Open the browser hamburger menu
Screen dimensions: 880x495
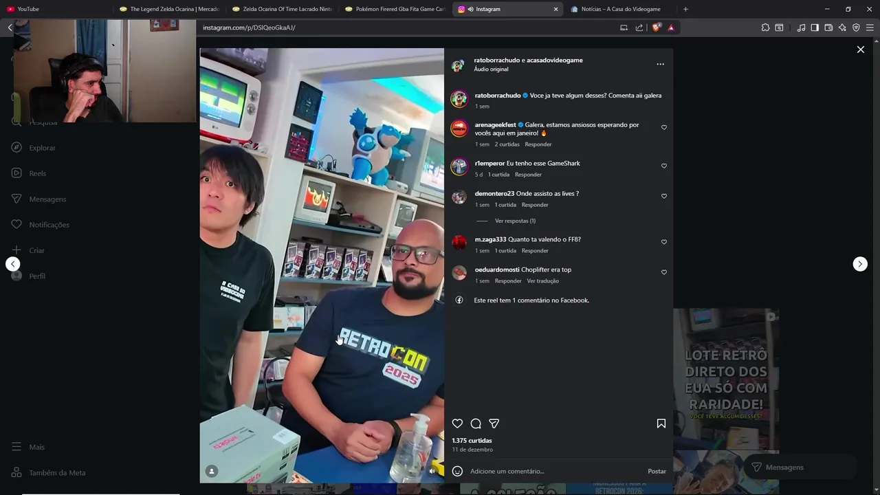coord(870,27)
